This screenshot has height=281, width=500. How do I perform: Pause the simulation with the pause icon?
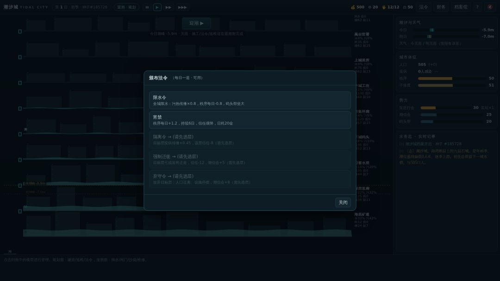click(x=147, y=7)
